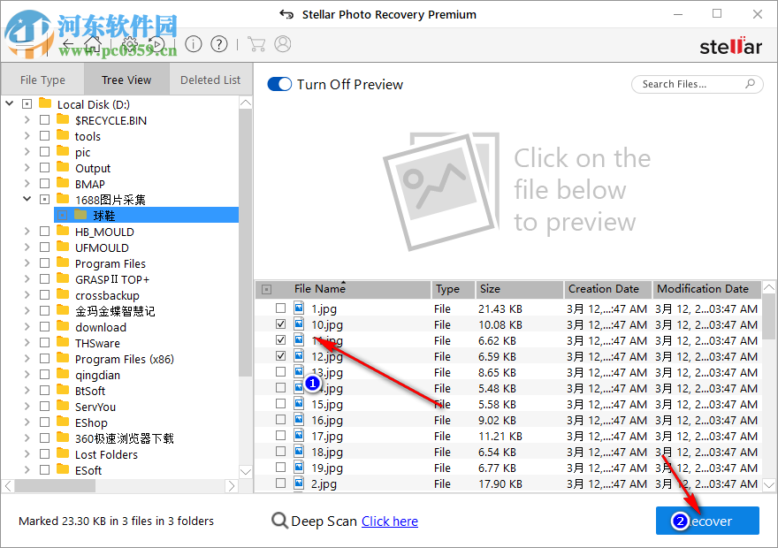Check the checkbox for 1.jpg

point(280,308)
